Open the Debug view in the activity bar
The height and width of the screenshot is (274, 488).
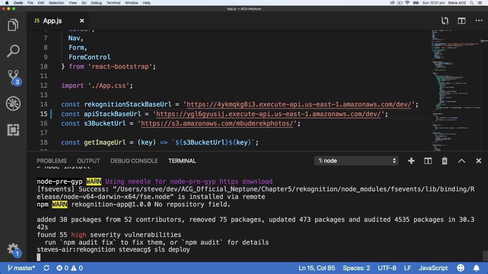pyautogui.click(x=13, y=104)
